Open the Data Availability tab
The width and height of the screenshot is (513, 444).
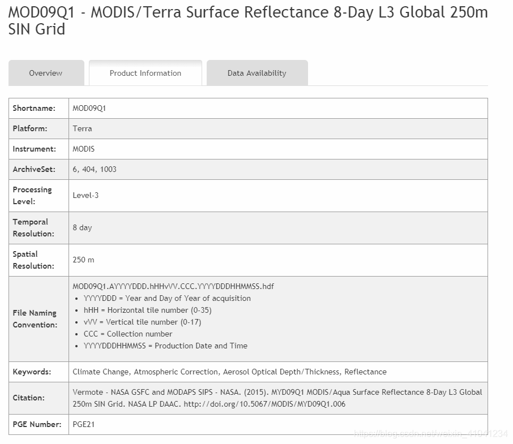coord(257,73)
